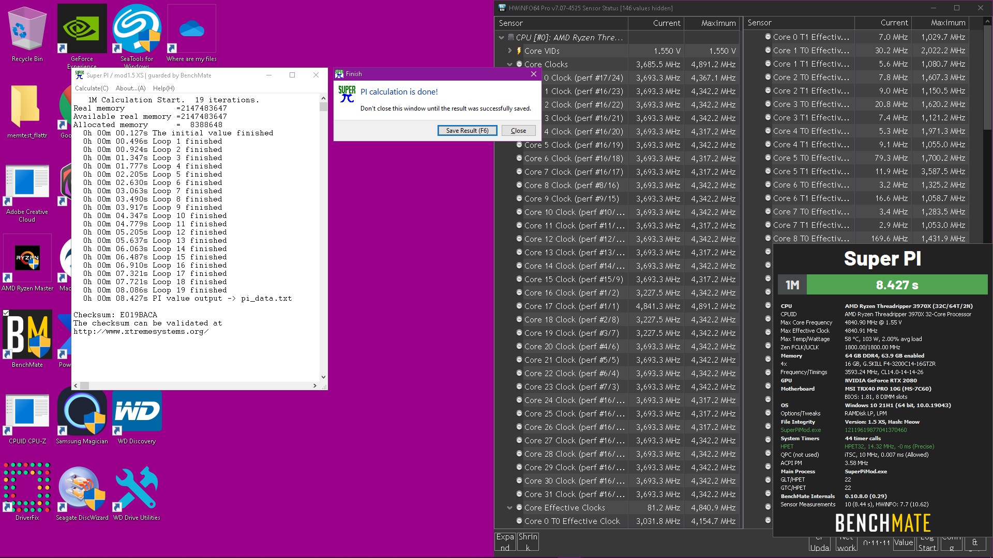Image resolution: width=993 pixels, height=558 pixels.
Task: Select the BenchMate desktop shortcut
Action: pos(27,338)
